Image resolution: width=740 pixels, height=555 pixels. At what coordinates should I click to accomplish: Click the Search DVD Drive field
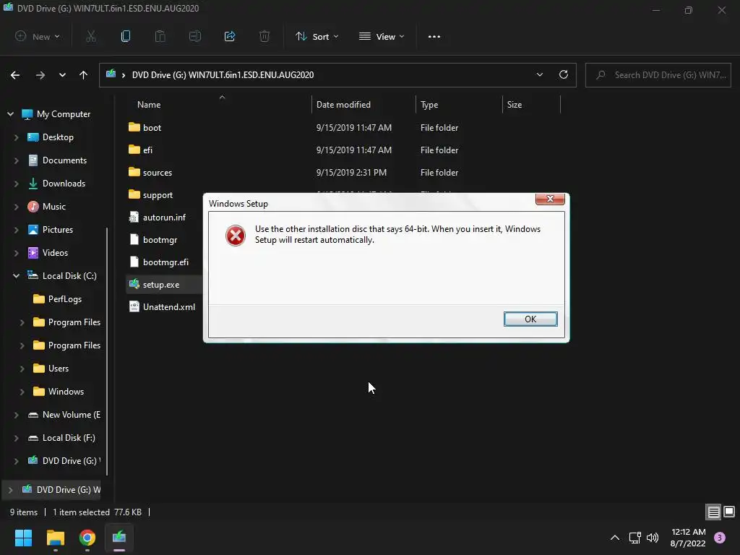pos(658,75)
